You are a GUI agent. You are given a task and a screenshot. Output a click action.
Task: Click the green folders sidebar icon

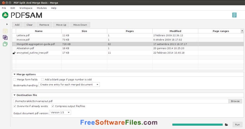click(5, 44)
